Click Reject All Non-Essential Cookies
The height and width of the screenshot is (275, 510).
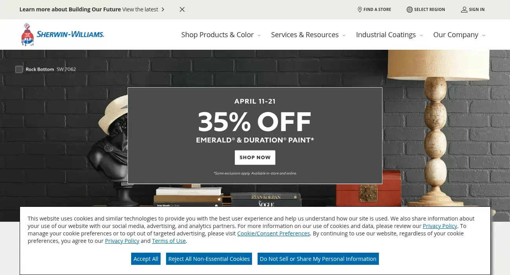209,259
